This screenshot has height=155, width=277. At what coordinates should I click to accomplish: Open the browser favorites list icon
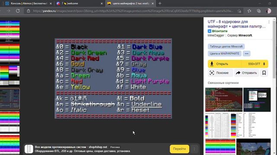coord(249,11)
